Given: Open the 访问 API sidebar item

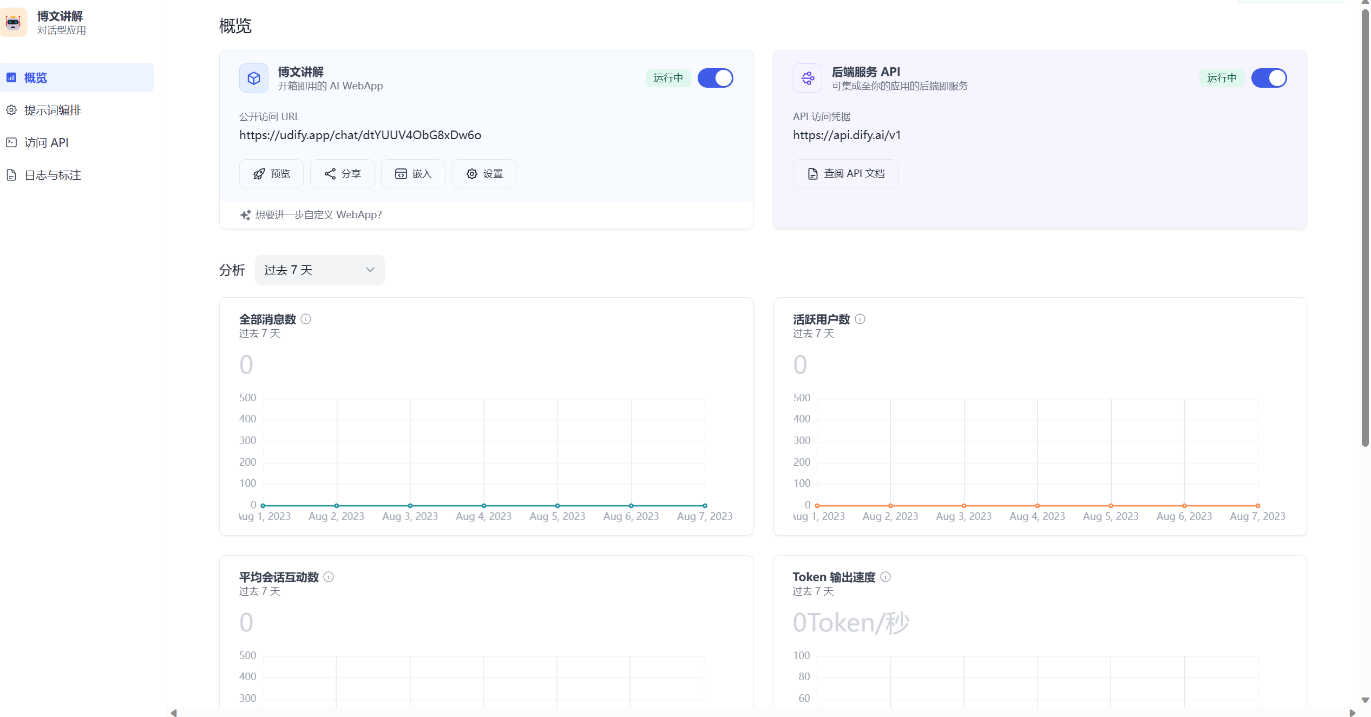Looking at the screenshot, I should 77,142.
